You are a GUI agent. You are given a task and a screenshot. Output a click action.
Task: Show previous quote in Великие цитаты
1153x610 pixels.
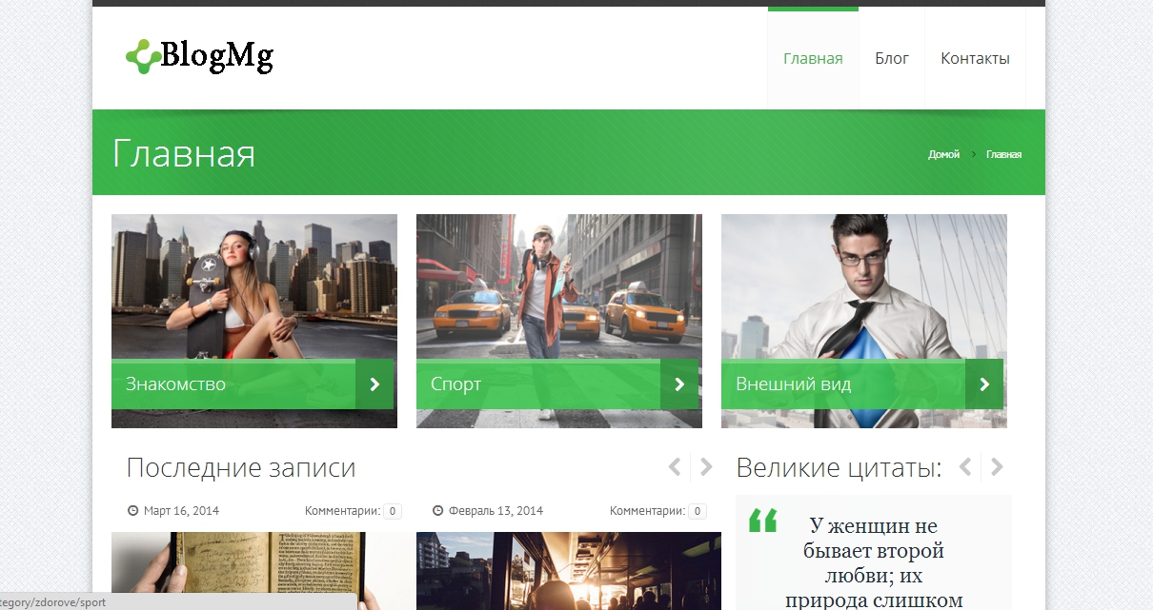(965, 466)
